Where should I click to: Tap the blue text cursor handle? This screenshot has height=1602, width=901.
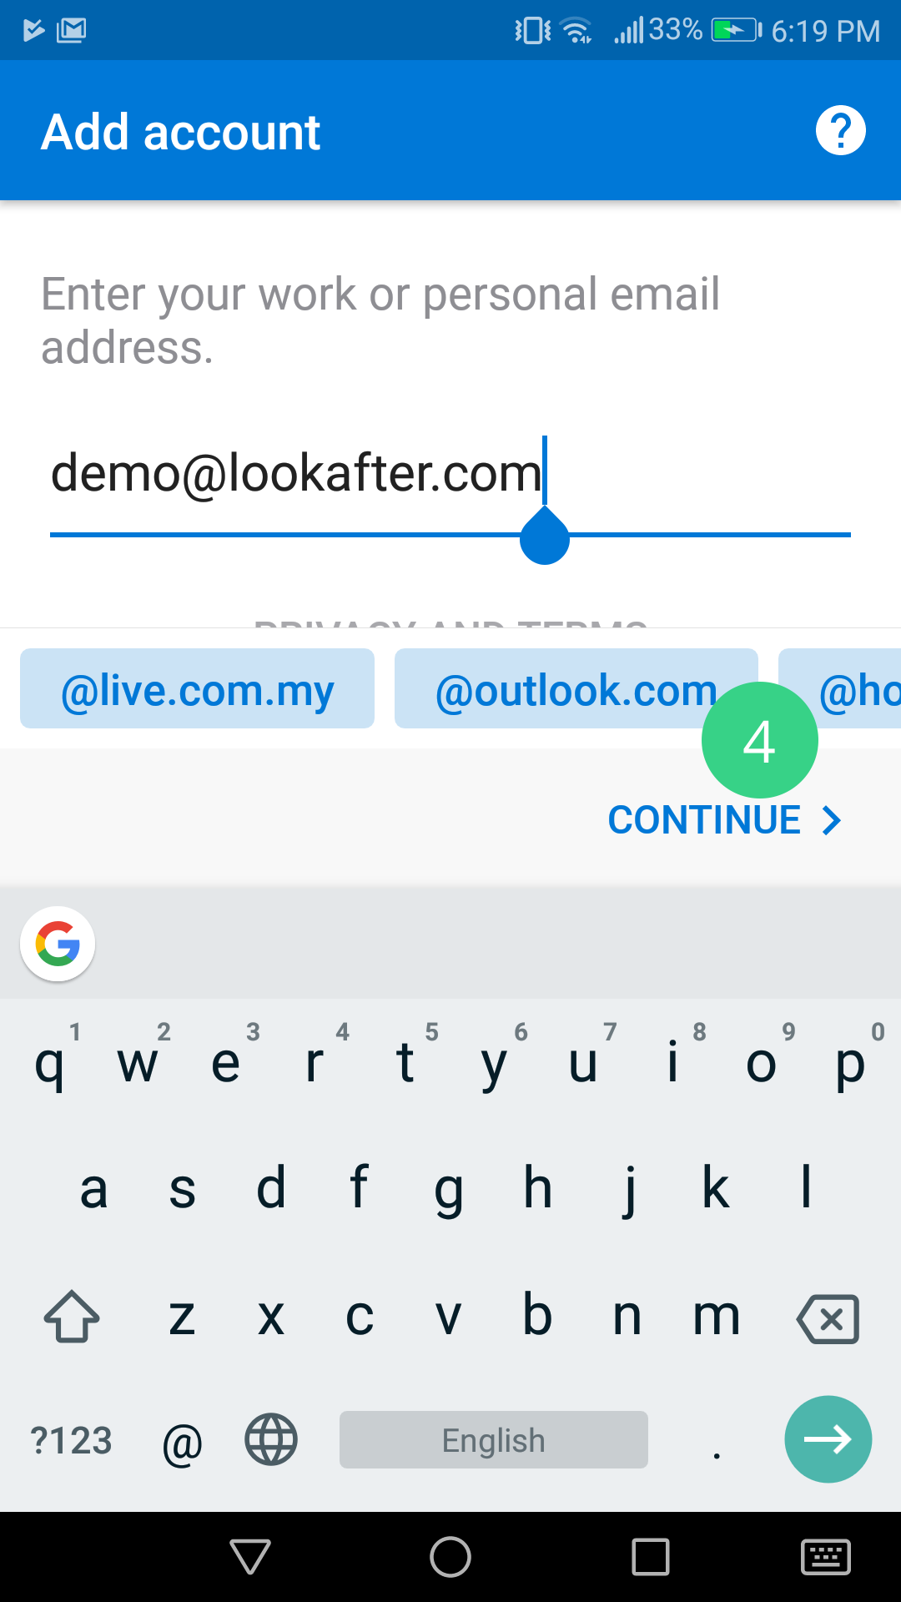(544, 538)
